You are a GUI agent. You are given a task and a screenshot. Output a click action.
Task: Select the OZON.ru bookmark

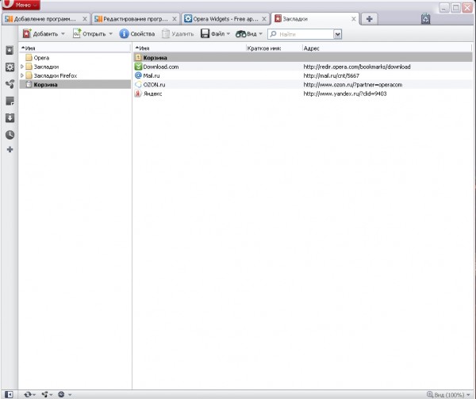(154, 84)
